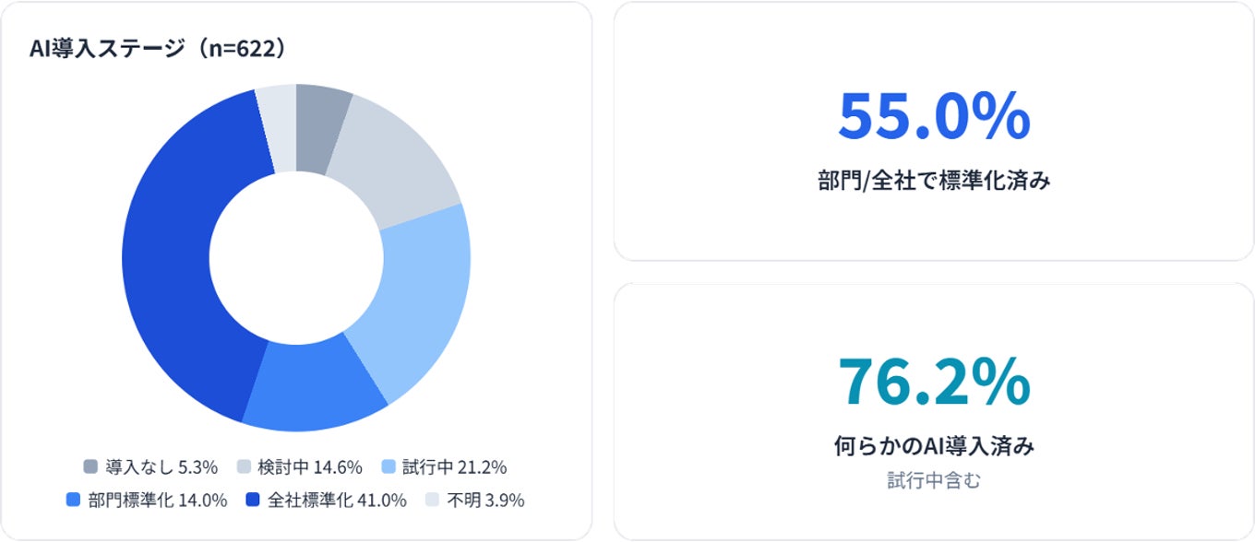Screen dimensions: 1255x542
Task: Click the 76.2% statistic figure
Action: [934, 380]
